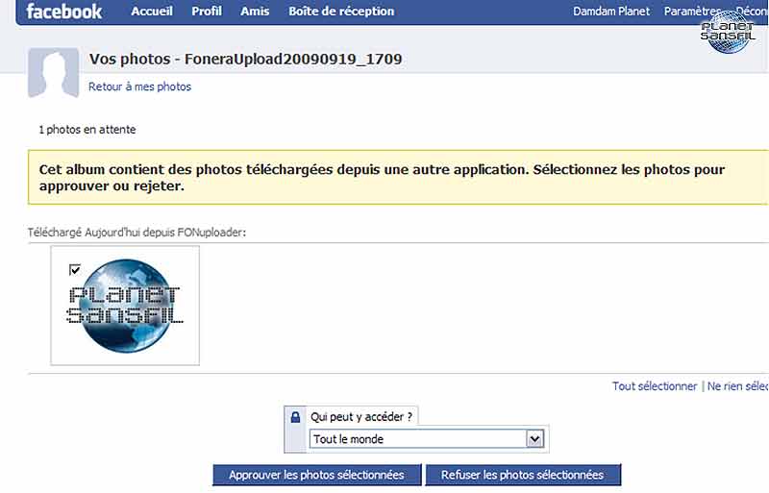The width and height of the screenshot is (769, 493).
Task: Click the facebook logo
Action: (x=63, y=12)
